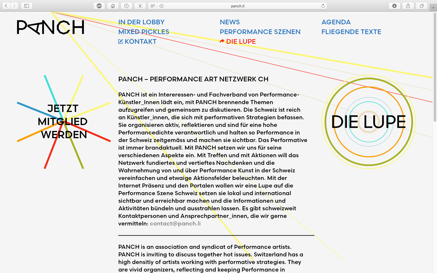Open AGENDA menu item
The image size is (437, 273).
[x=336, y=22]
